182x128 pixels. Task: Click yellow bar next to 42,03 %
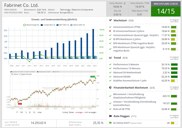pos(174,81)
